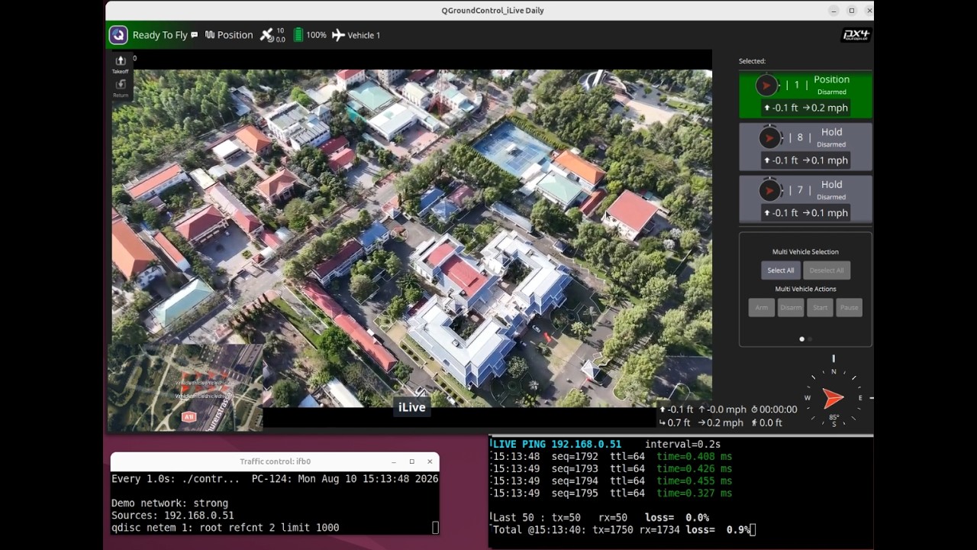
Task: Click the multi-vehicle Start button
Action: click(821, 307)
